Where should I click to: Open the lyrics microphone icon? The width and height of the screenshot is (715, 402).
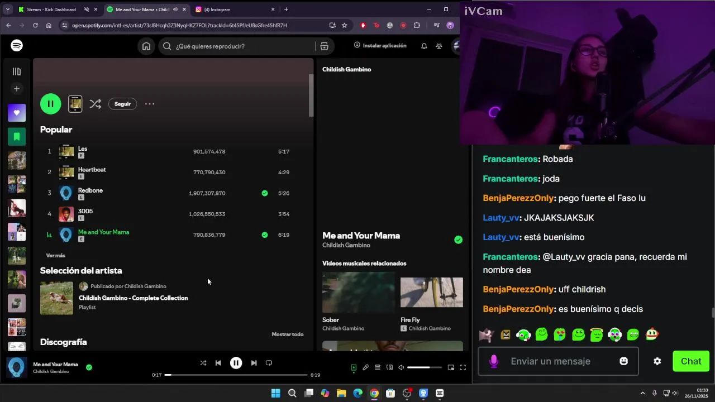pyautogui.click(x=365, y=367)
